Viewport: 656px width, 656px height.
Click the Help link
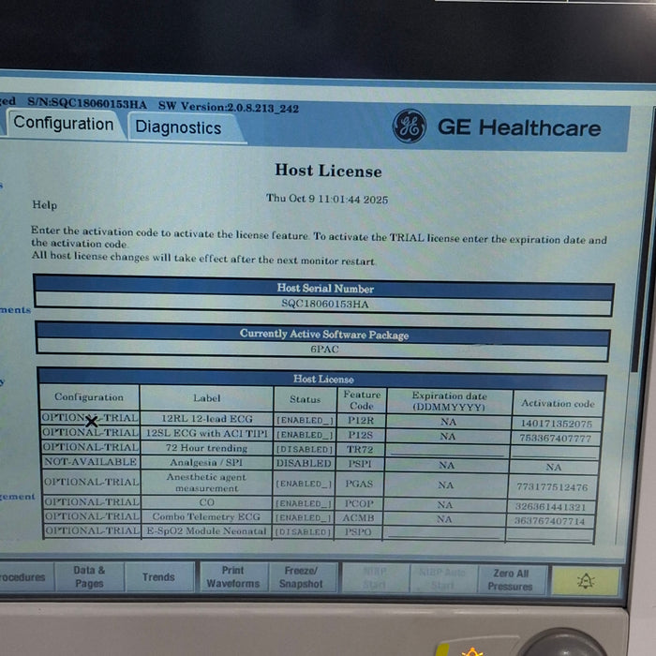tap(44, 205)
